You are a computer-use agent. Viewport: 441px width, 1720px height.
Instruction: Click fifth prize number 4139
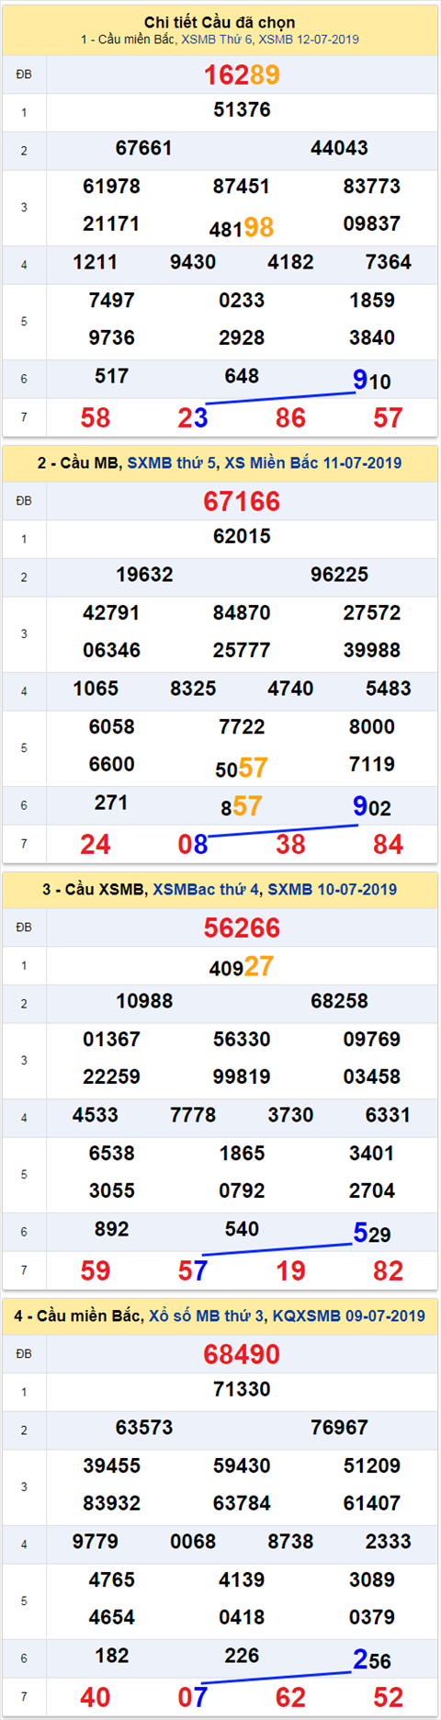(242, 1580)
